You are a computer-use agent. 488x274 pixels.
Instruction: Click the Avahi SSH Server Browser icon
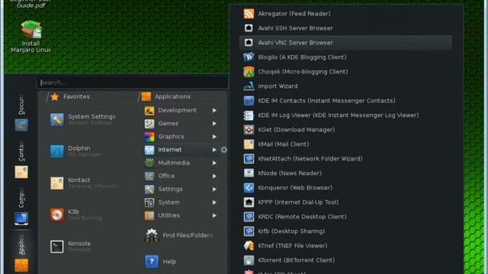coord(249,28)
